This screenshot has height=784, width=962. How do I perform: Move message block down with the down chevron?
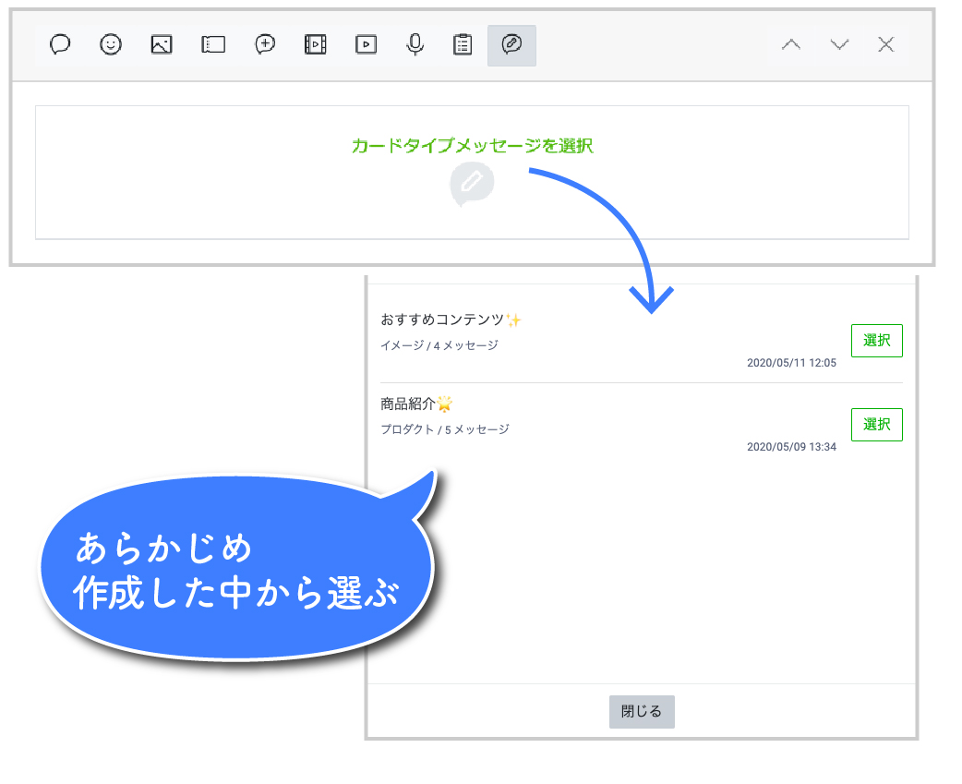[x=839, y=44]
